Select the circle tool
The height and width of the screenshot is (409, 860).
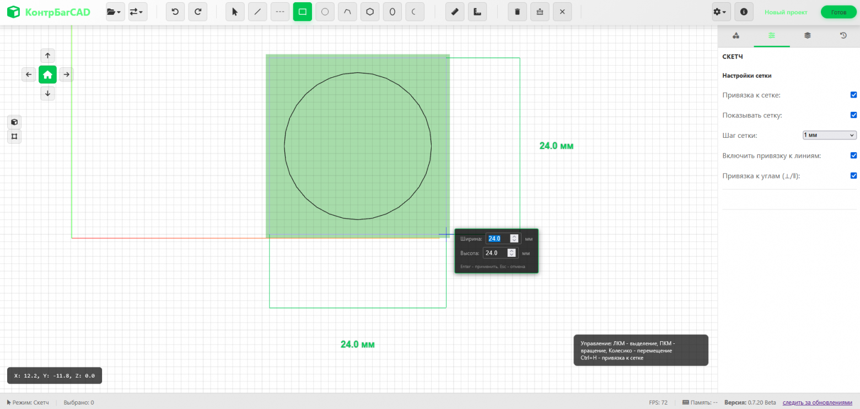(x=325, y=12)
